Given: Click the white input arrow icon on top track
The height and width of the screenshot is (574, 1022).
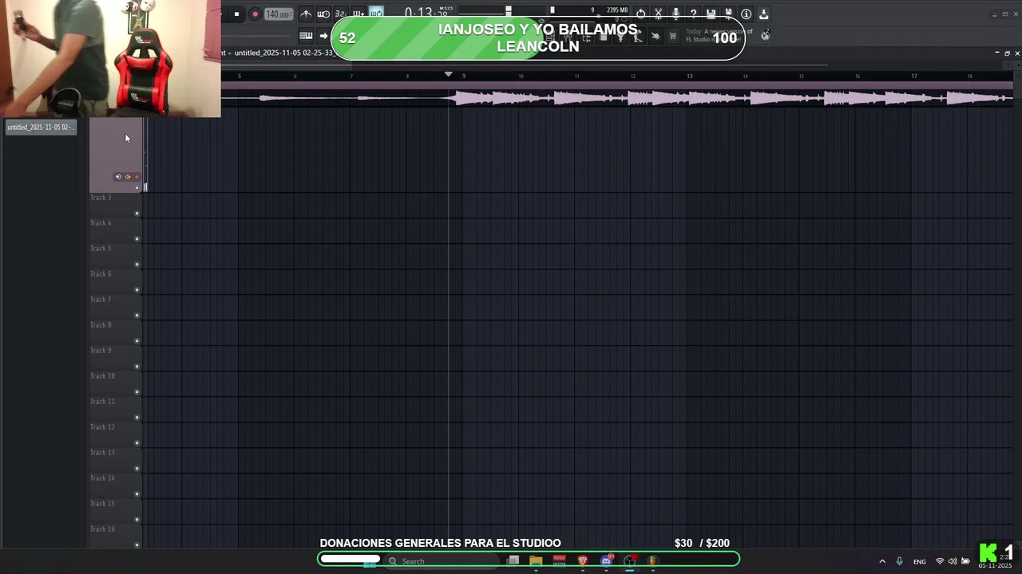Looking at the screenshot, I should point(118,177).
